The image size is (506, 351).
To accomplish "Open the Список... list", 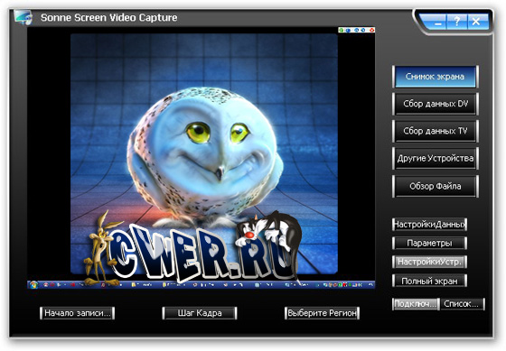I will tap(463, 303).
